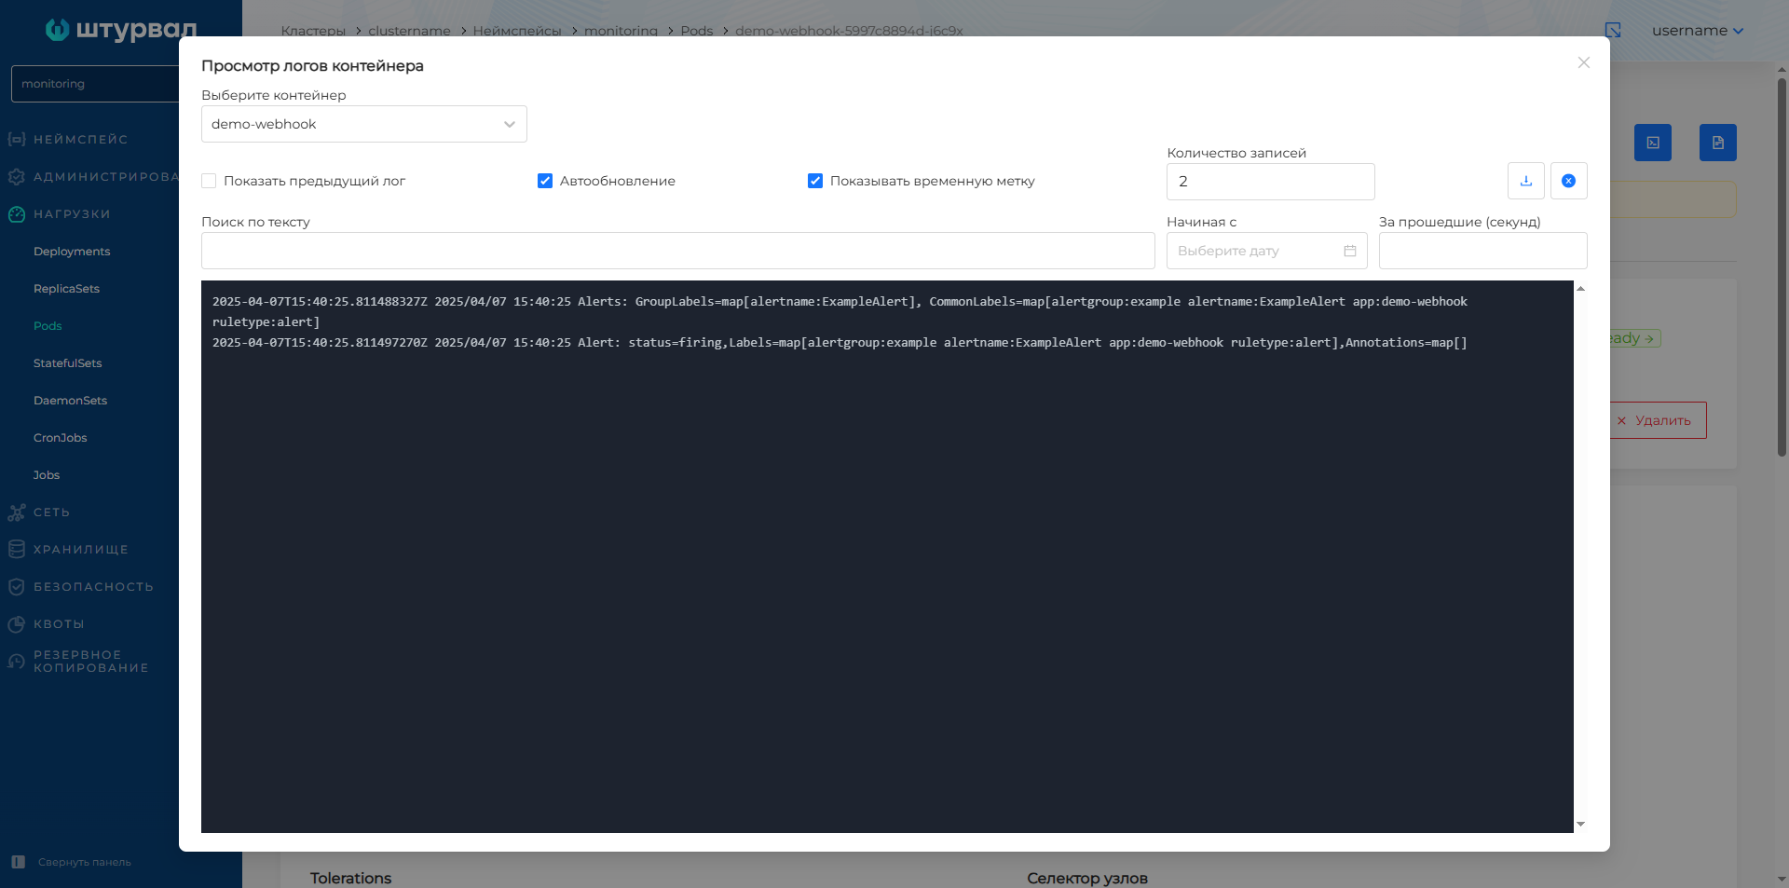Expand the username account menu

point(1697,31)
